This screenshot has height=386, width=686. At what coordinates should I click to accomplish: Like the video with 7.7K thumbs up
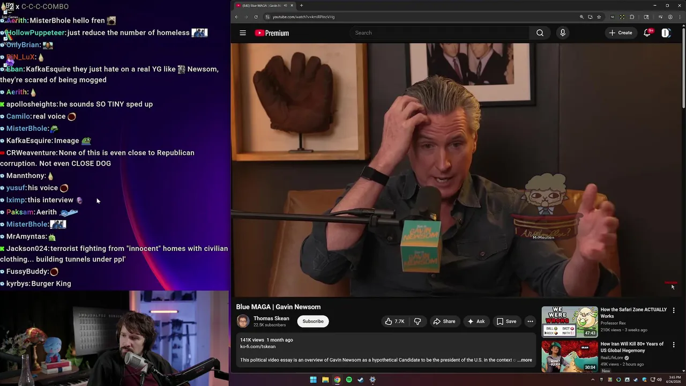tap(394, 321)
